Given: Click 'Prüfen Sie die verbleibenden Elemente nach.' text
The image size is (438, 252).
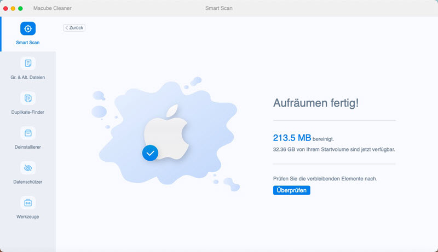Looking at the screenshot, I should pos(325,179).
